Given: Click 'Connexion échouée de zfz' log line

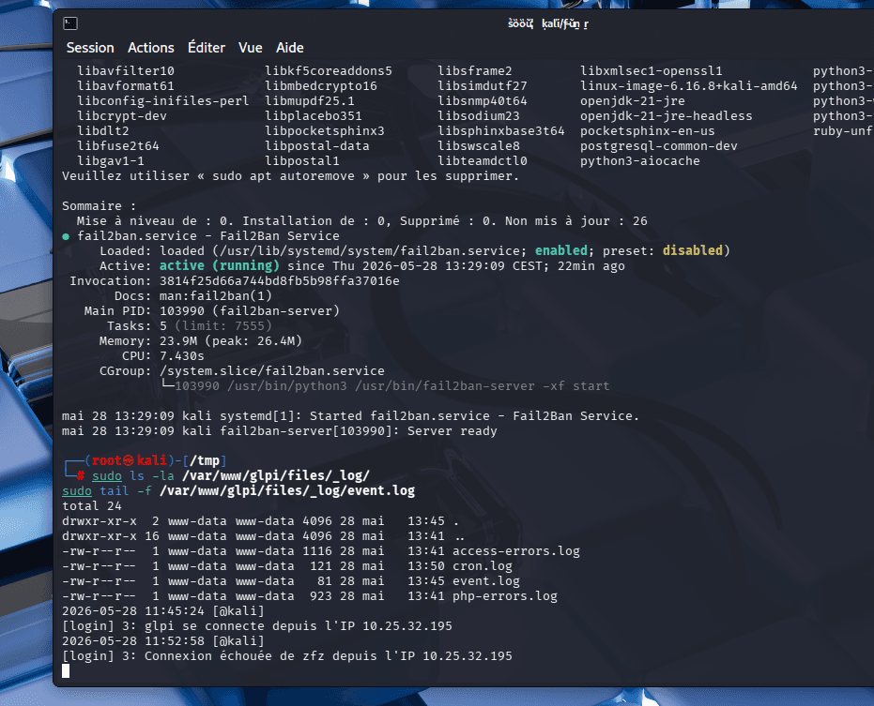Looking at the screenshot, I should (287, 656).
